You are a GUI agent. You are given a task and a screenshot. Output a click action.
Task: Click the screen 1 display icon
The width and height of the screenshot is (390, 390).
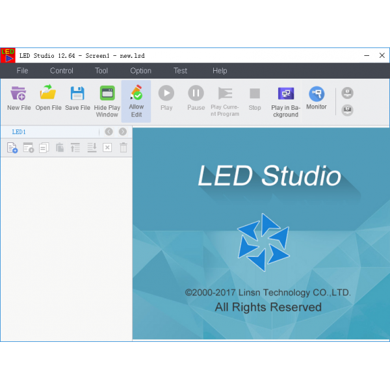(x=347, y=93)
